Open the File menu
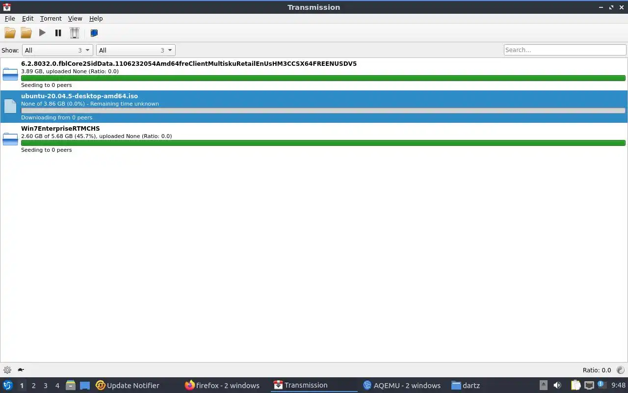 [x=10, y=18]
